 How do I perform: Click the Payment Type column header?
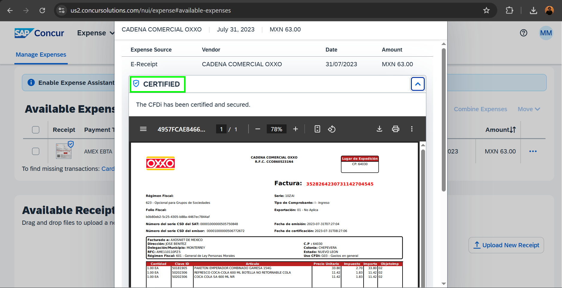point(99,130)
